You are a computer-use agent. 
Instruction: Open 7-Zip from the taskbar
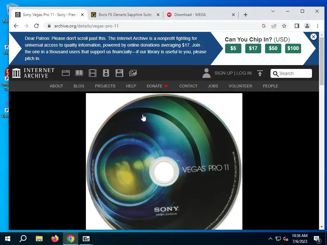86,239
